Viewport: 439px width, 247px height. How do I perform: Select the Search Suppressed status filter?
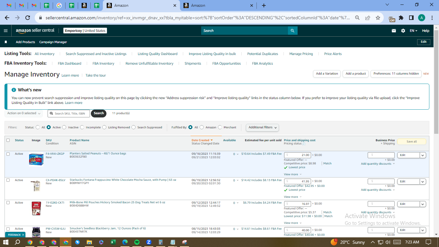click(x=133, y=127)
